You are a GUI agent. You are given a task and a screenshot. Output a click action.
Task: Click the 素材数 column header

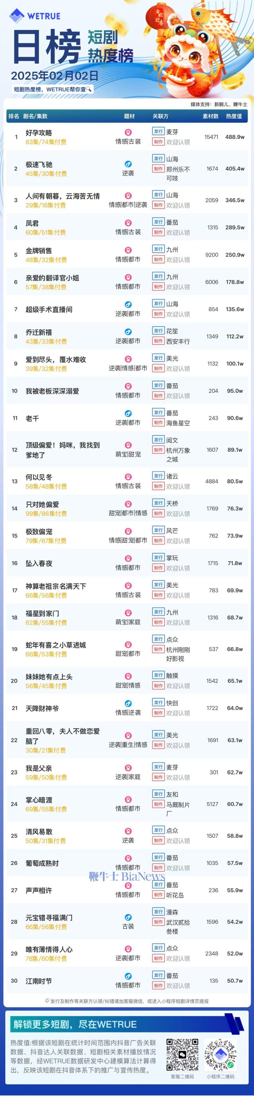211,116
